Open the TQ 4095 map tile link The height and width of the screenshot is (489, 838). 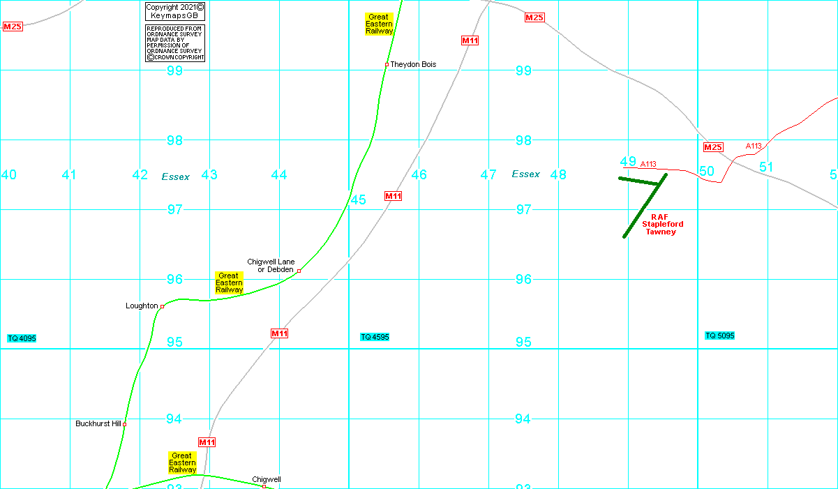click(22, 338)
